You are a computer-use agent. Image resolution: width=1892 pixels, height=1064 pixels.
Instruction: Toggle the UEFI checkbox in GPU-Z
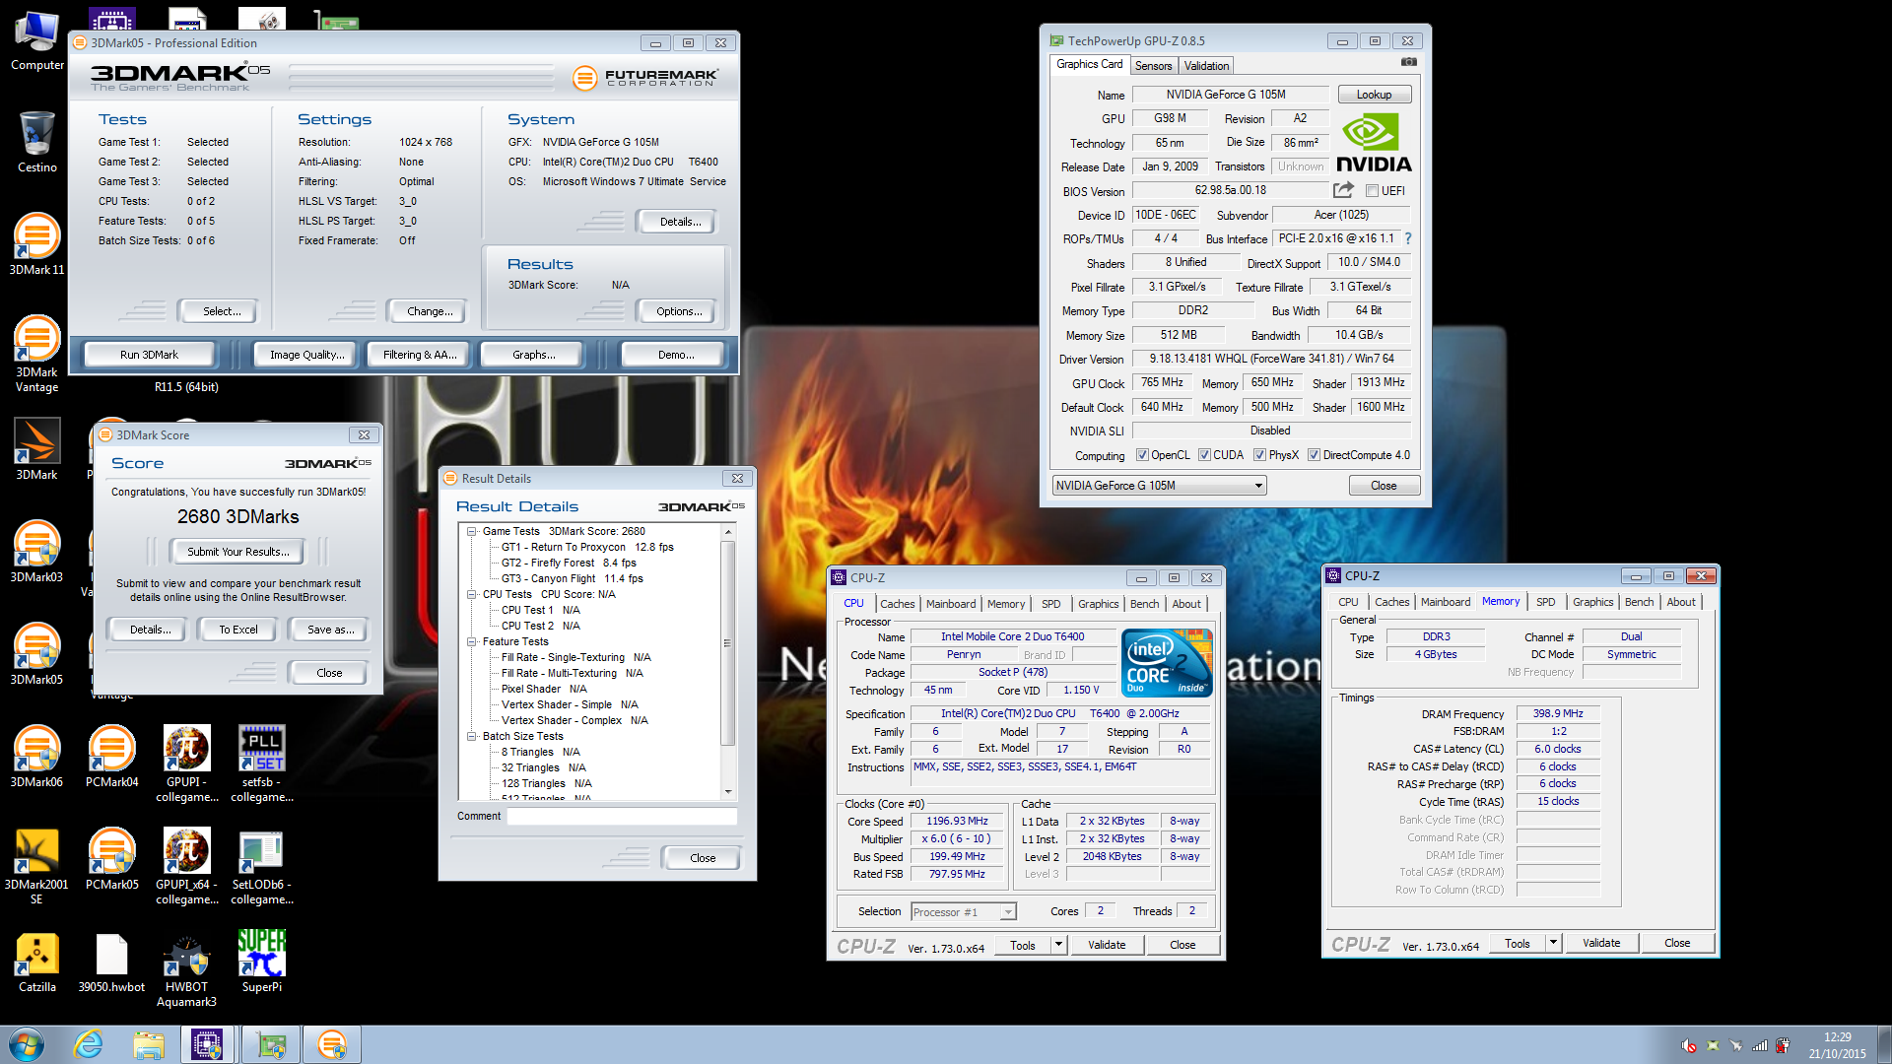(1372, 191)
